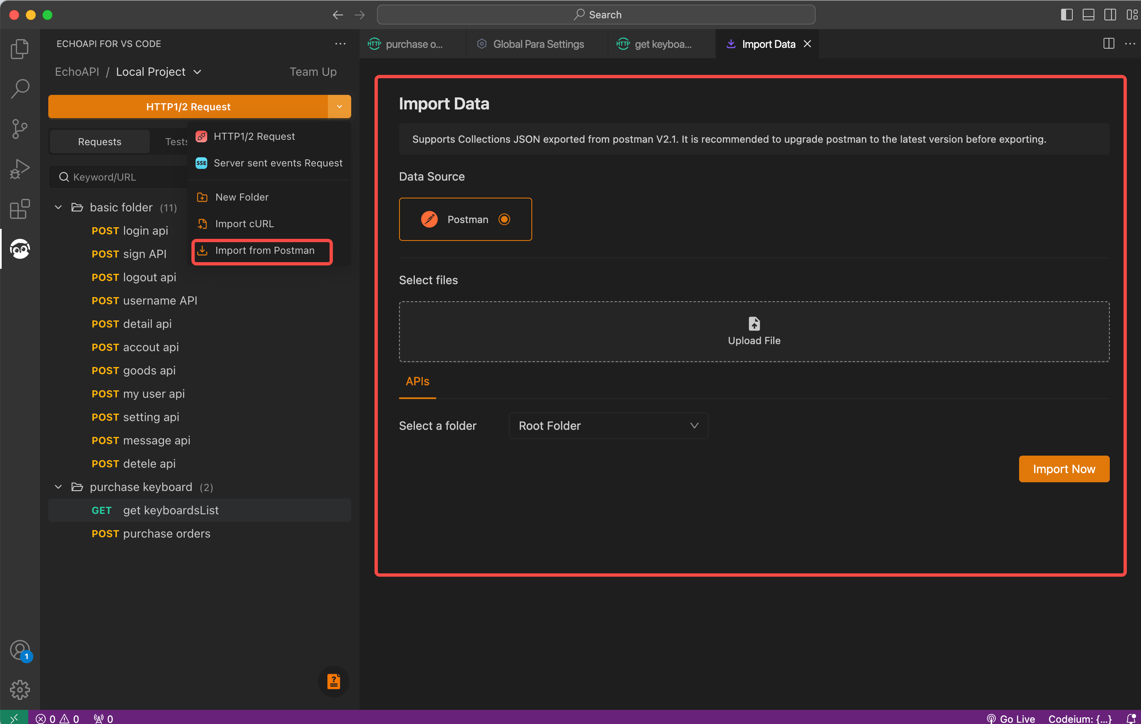Open EchoAPI panel more actions menu
The image size is (1141, 724).
[340, 44]
